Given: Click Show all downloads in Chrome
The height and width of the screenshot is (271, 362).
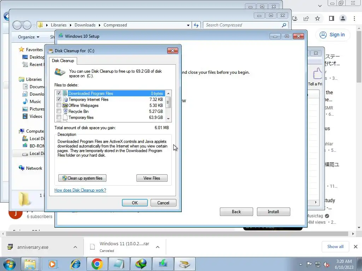Looking at the screenshot, I should pyautogui.click(x=335, y=247).
